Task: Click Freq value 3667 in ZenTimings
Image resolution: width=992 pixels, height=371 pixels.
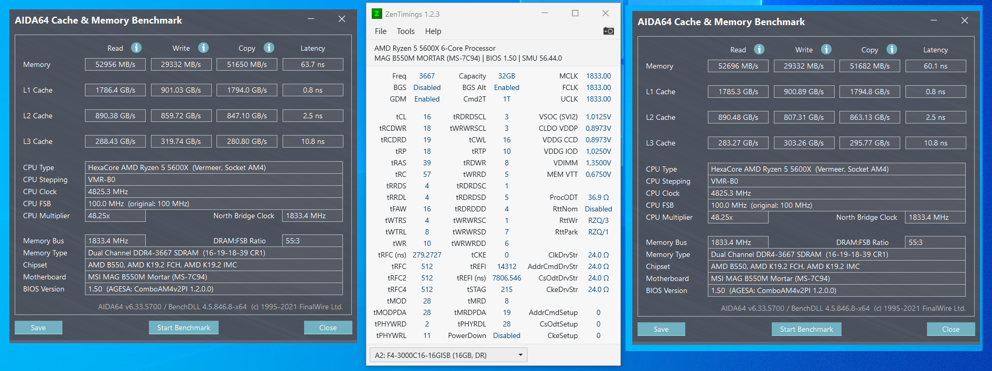Action: pos(427,76)
